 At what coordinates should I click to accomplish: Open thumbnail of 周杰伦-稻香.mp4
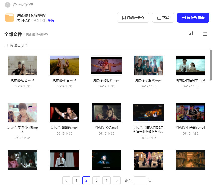coord(65,66)
